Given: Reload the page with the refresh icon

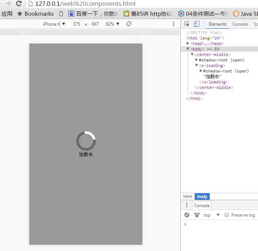Looking at the screenshot, I should [x=19, y=3].
